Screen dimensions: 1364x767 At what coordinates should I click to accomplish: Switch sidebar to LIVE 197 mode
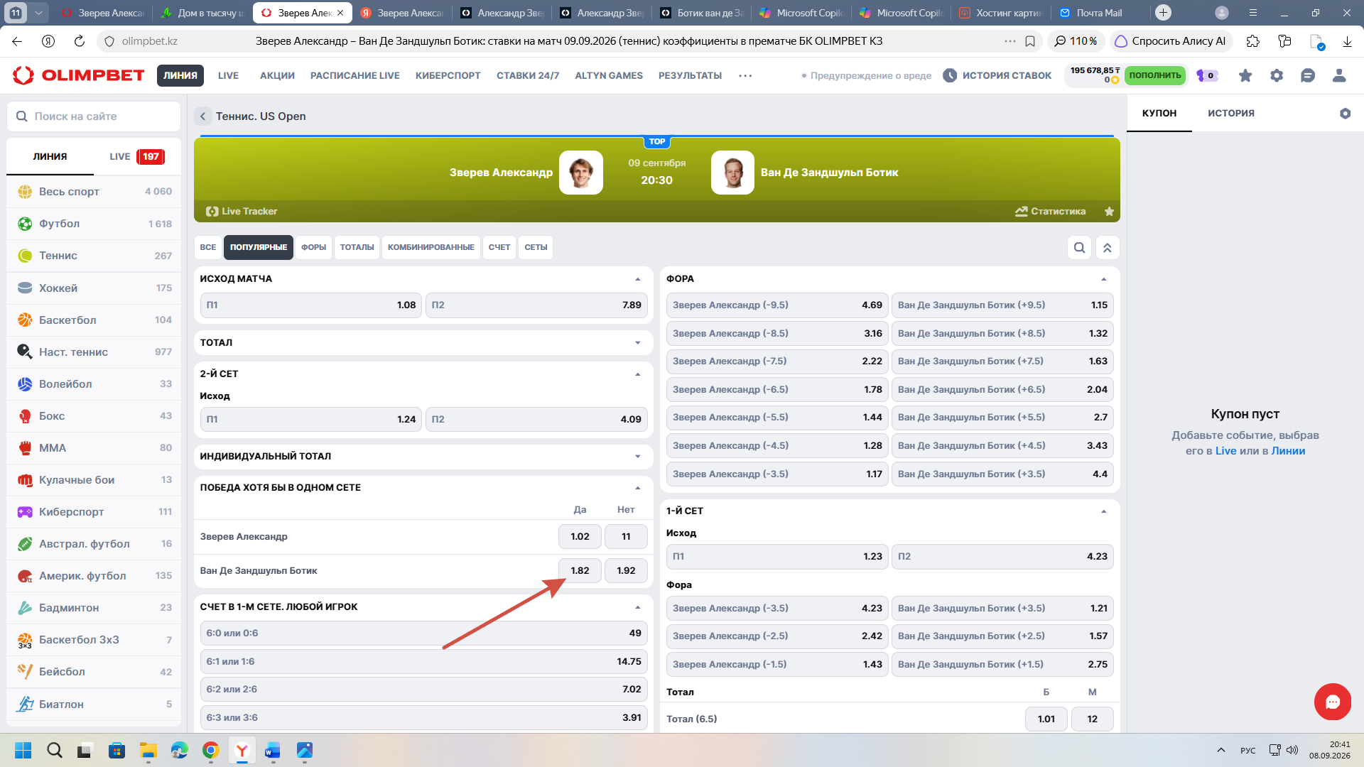tap(137, 156)
